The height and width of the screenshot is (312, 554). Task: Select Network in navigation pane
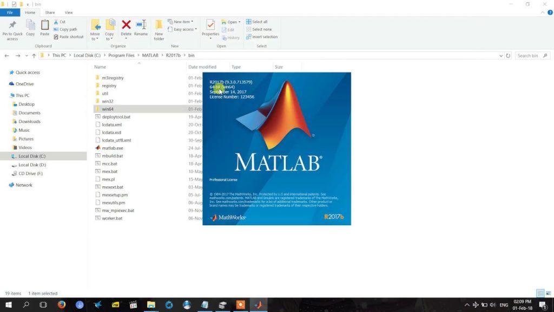click(x=24, y=185)
